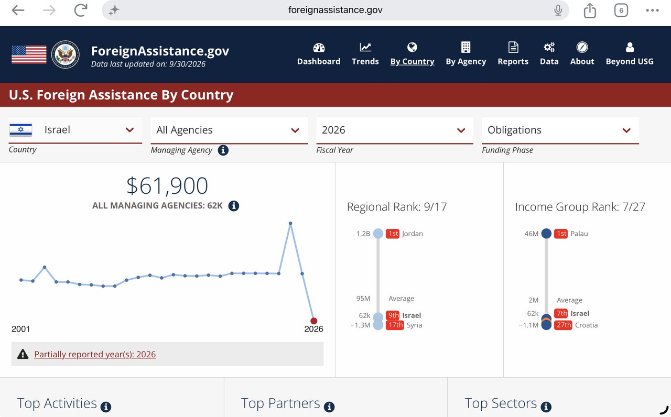Select the By Country globe icon
The width and height of the screenshot is (671, 417).
[412, 48]
